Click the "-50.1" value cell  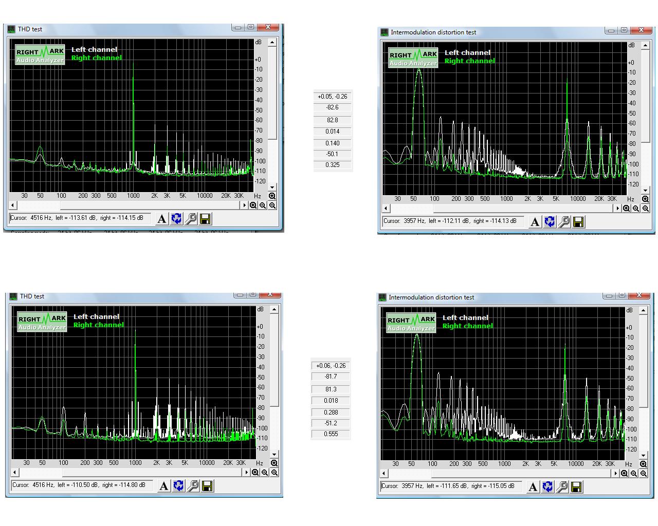pos(333,154)
